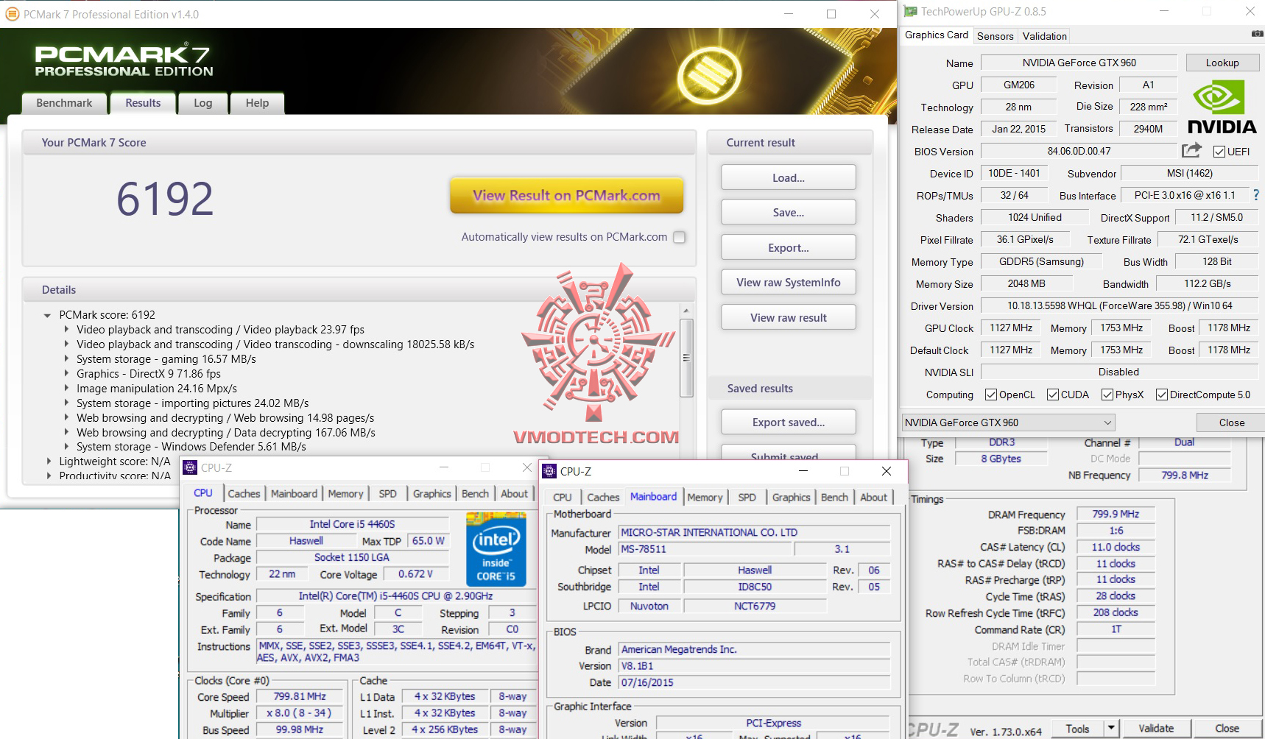Image resolution: width=1265 pixels, height=739 pixels.
Task: Click the Load... button
Action: point(789,177)
